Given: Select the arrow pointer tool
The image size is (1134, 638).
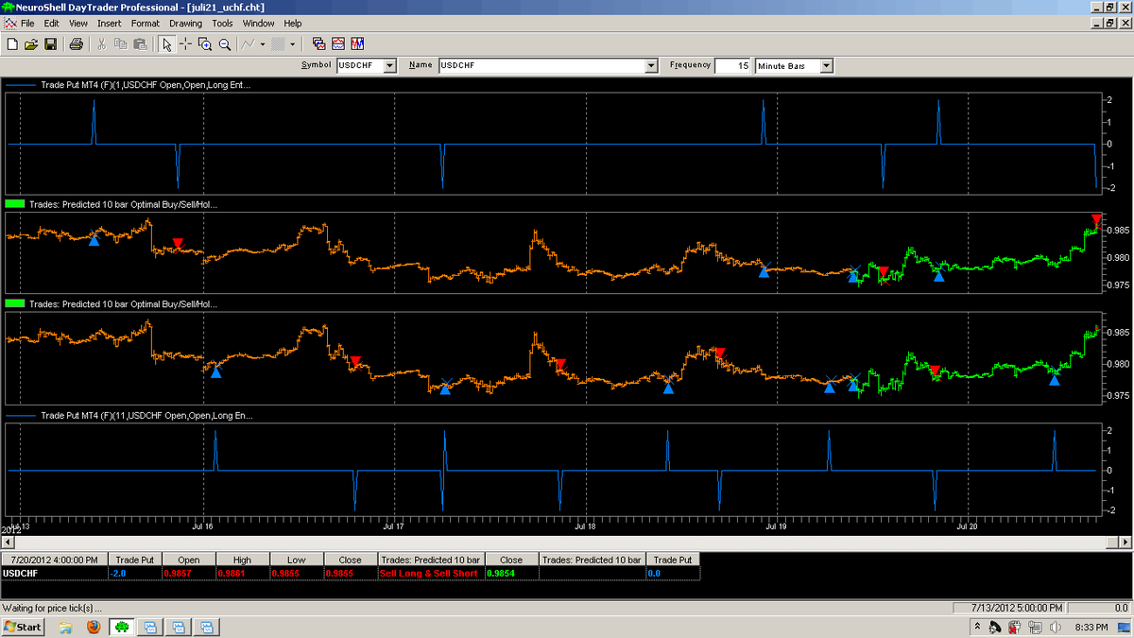Looking at the screenshot, I should (x=166, y=43).
